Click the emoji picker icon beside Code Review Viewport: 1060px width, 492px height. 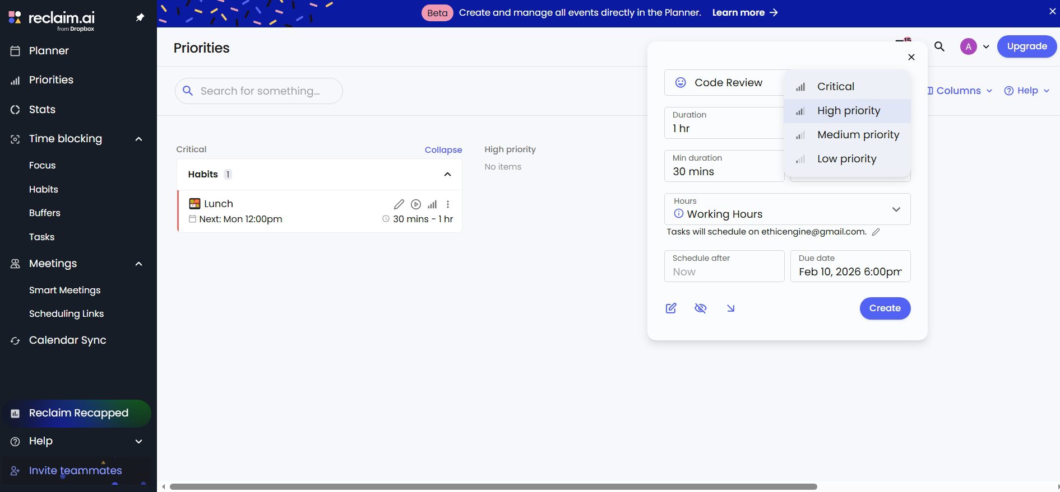click(x=681, y=83)
